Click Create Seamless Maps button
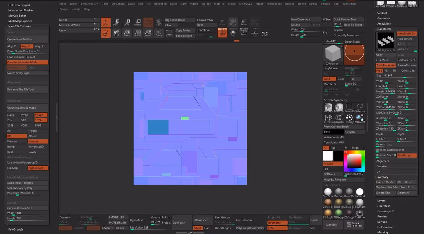424x234 pixels. point(27,108)
